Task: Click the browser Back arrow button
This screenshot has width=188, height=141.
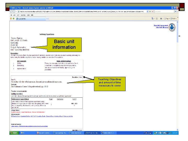Action: tap(11, 11)
